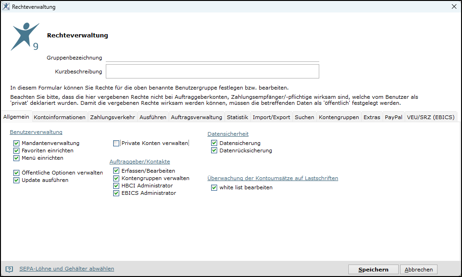The image size is (462, 277).
Task: Disable the Menü einrichten option
Action: click(17, 158)
